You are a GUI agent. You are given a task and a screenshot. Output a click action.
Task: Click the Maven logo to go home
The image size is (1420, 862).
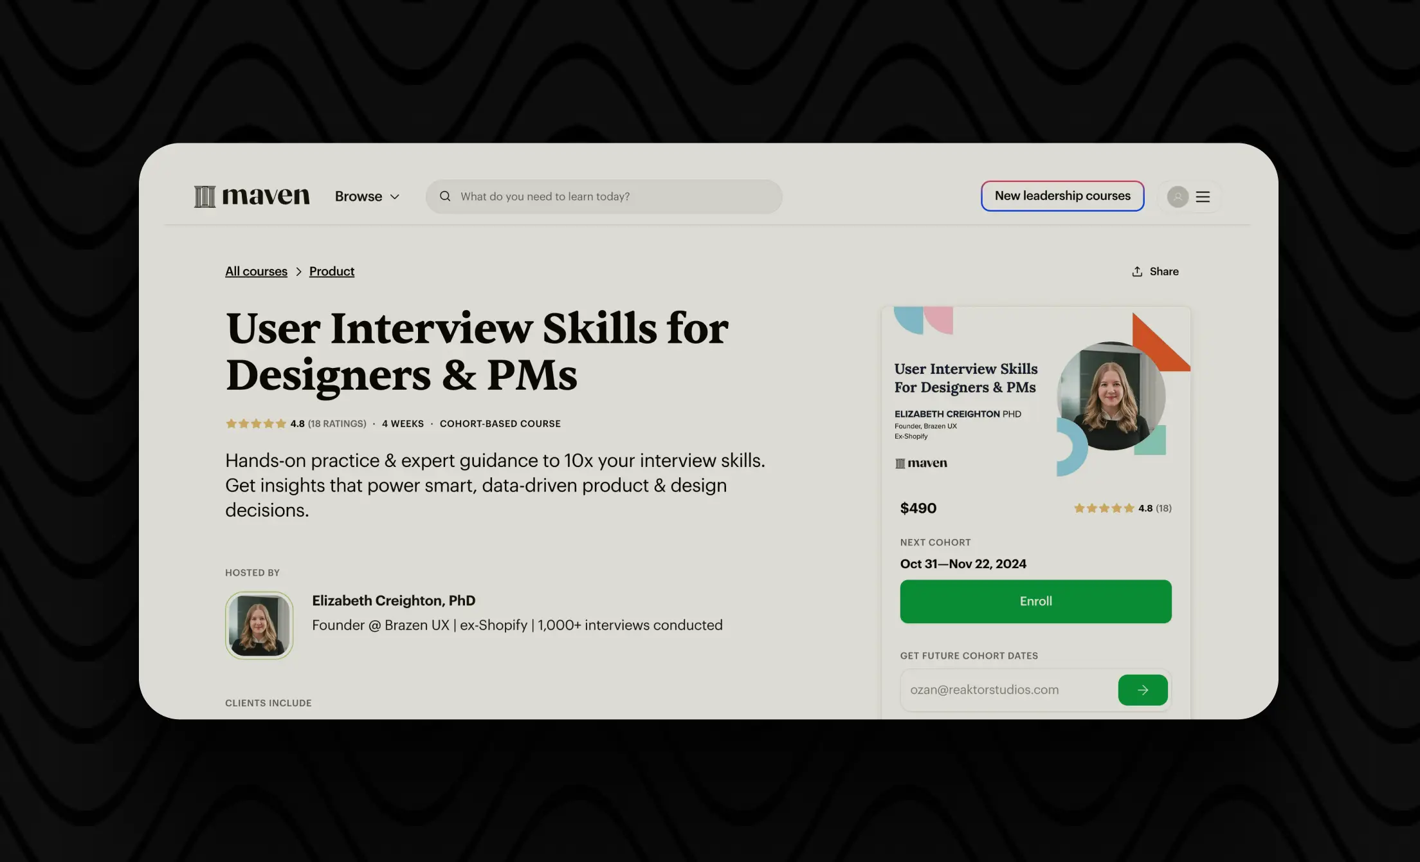pyautogui.click(x=251, y=196)
